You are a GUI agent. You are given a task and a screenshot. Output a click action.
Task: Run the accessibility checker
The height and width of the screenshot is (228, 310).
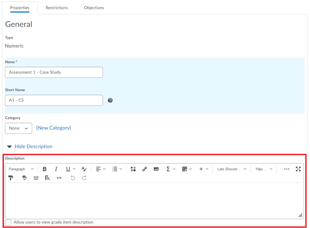tap(25, 178)
